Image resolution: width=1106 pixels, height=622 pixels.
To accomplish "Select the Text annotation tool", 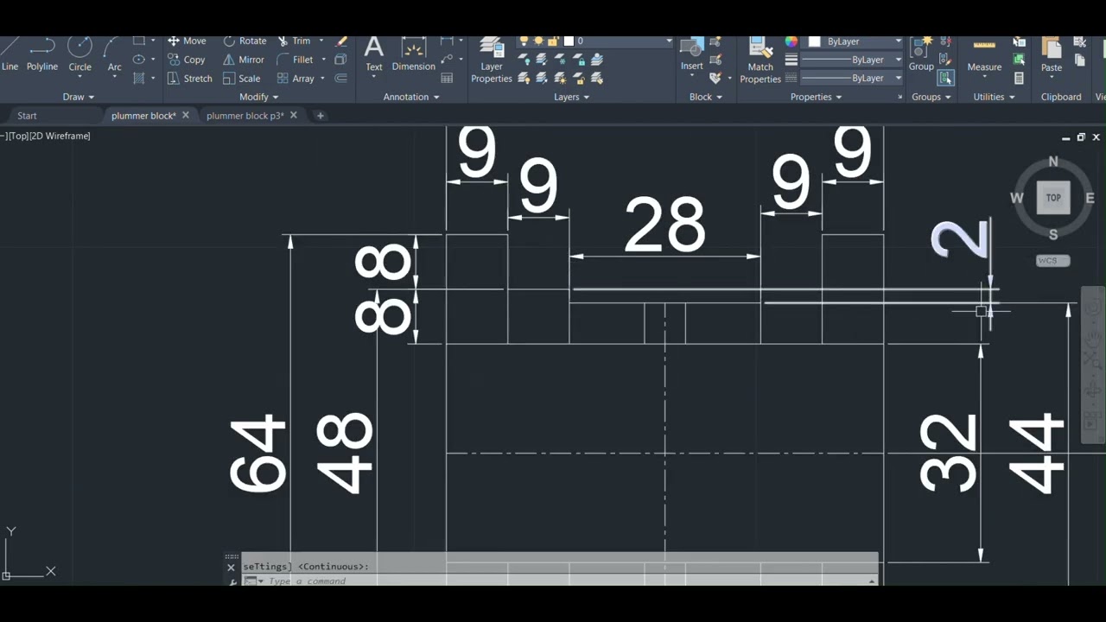I will tap(373, 55).
